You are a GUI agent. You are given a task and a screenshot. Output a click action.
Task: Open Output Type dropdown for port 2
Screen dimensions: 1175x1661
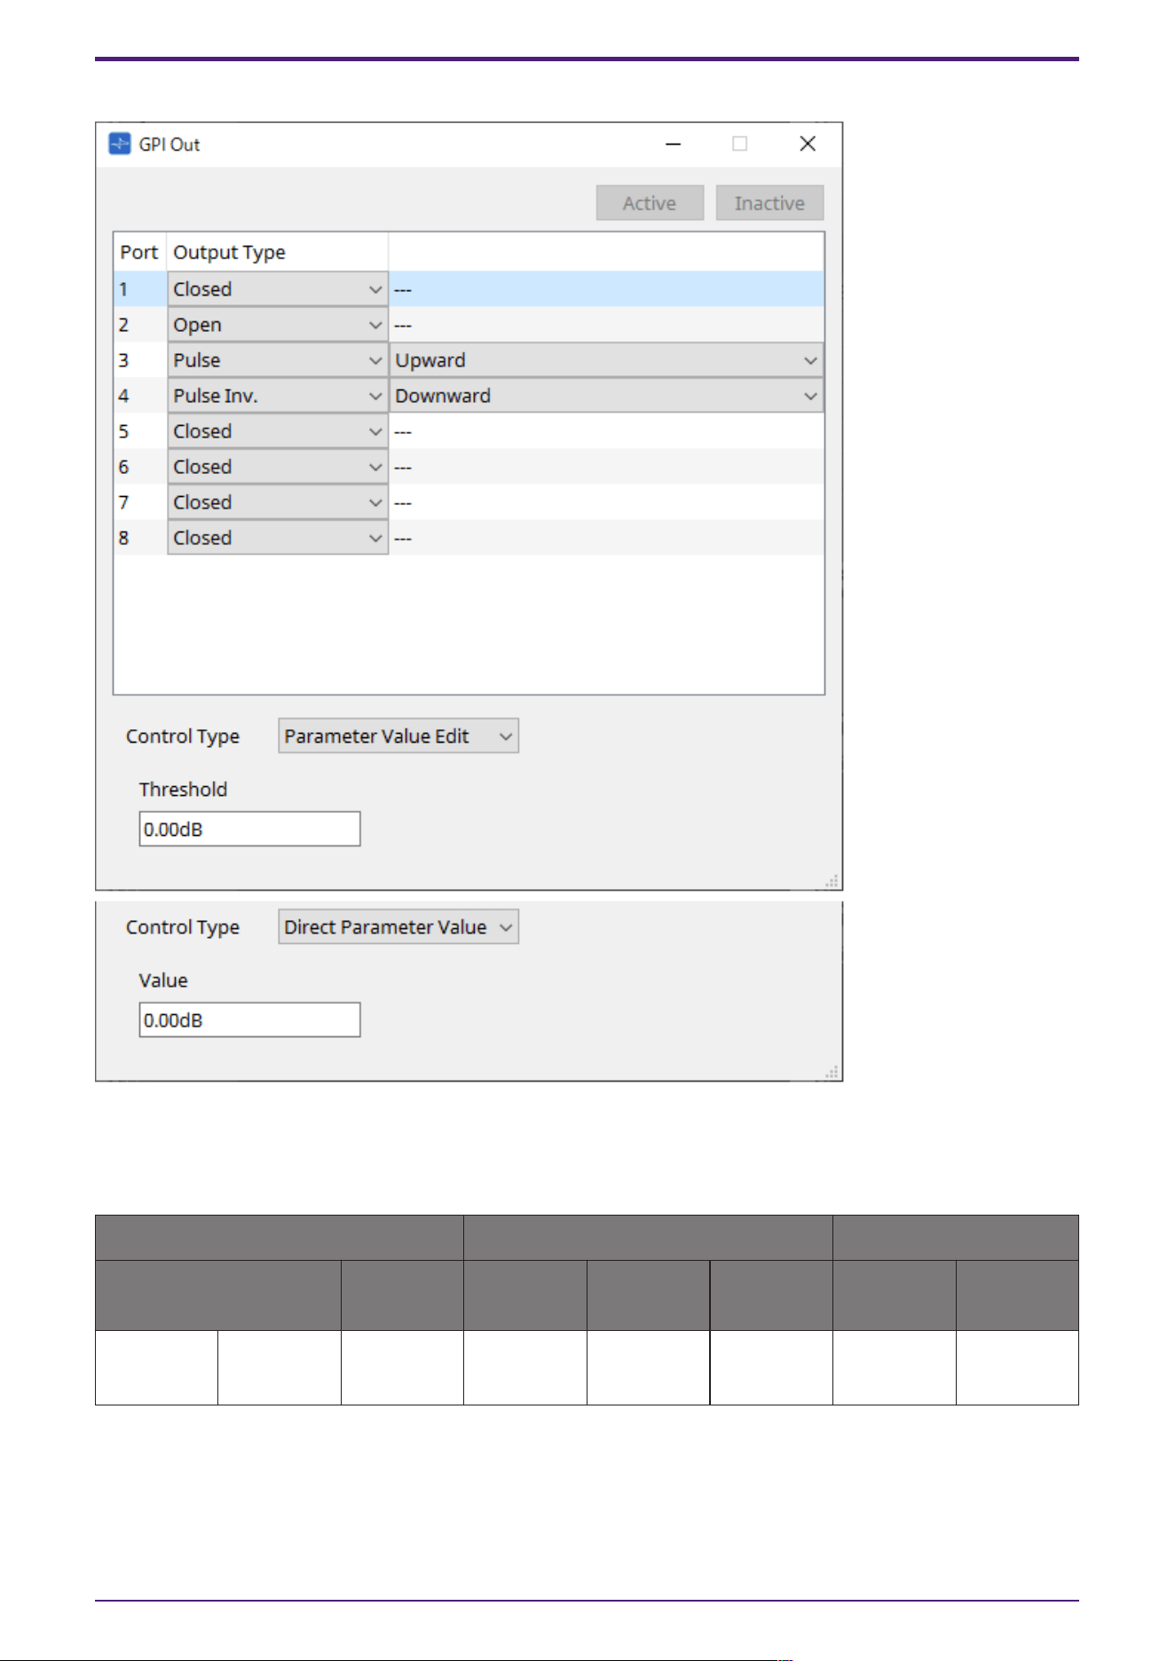(x=278, y=325)
